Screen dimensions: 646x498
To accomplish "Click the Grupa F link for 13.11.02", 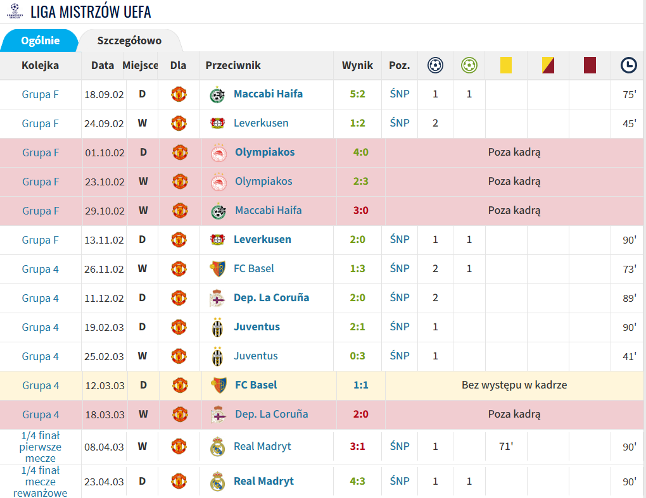I will click(40, 240).
